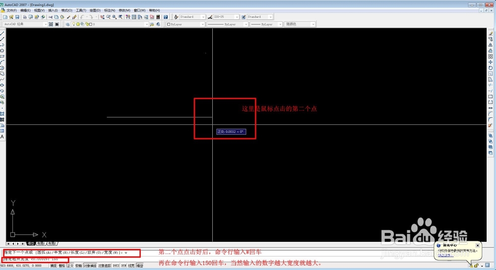Screen dimensions: 496x270
Task: Select the Zoom Realtime magnifier icon
Action: pos(108,17)
